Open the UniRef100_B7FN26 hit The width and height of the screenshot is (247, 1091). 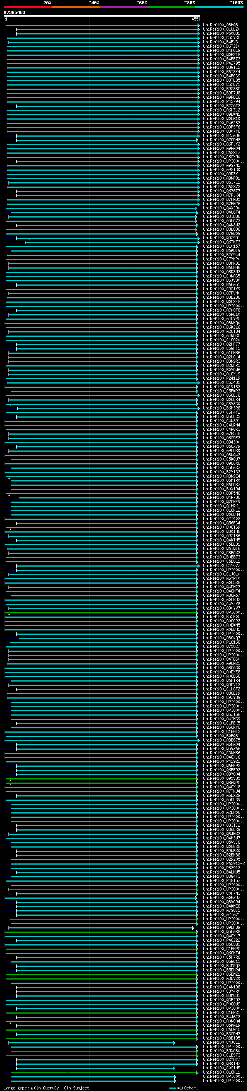coord(222,204)
